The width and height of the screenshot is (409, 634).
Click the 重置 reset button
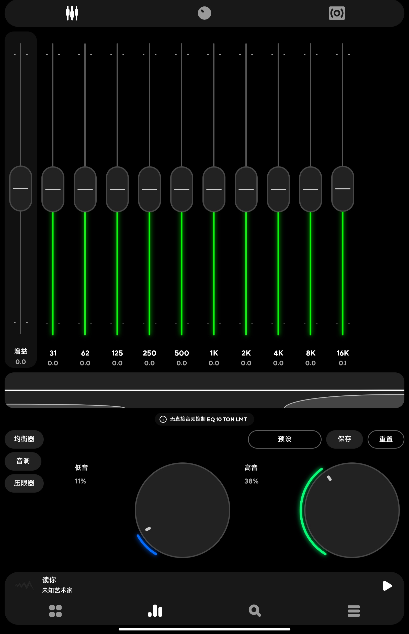point(386,439)
